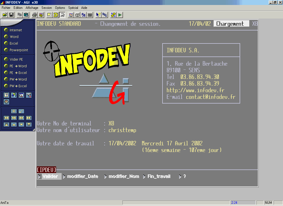Open the Session menu
This screenshot has width=283, height=206.
point(46,8)
